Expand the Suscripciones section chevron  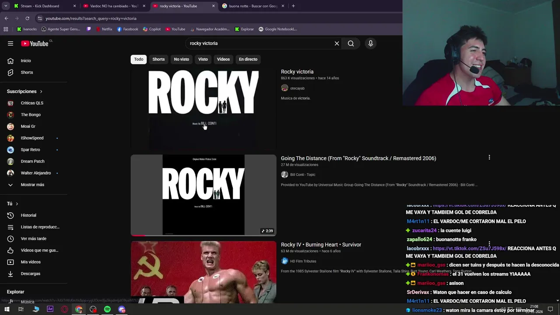tap(41, 91)
